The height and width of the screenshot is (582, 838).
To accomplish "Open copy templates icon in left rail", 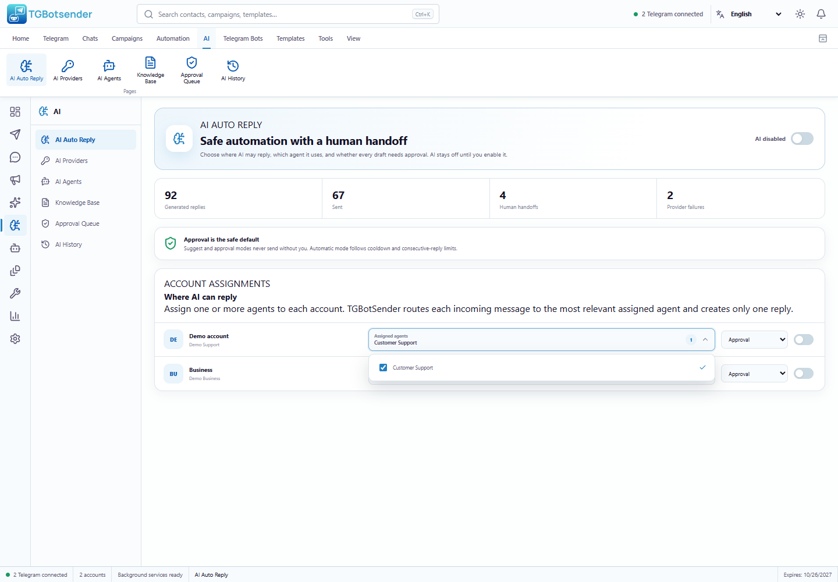I will (x=15, y=271).
